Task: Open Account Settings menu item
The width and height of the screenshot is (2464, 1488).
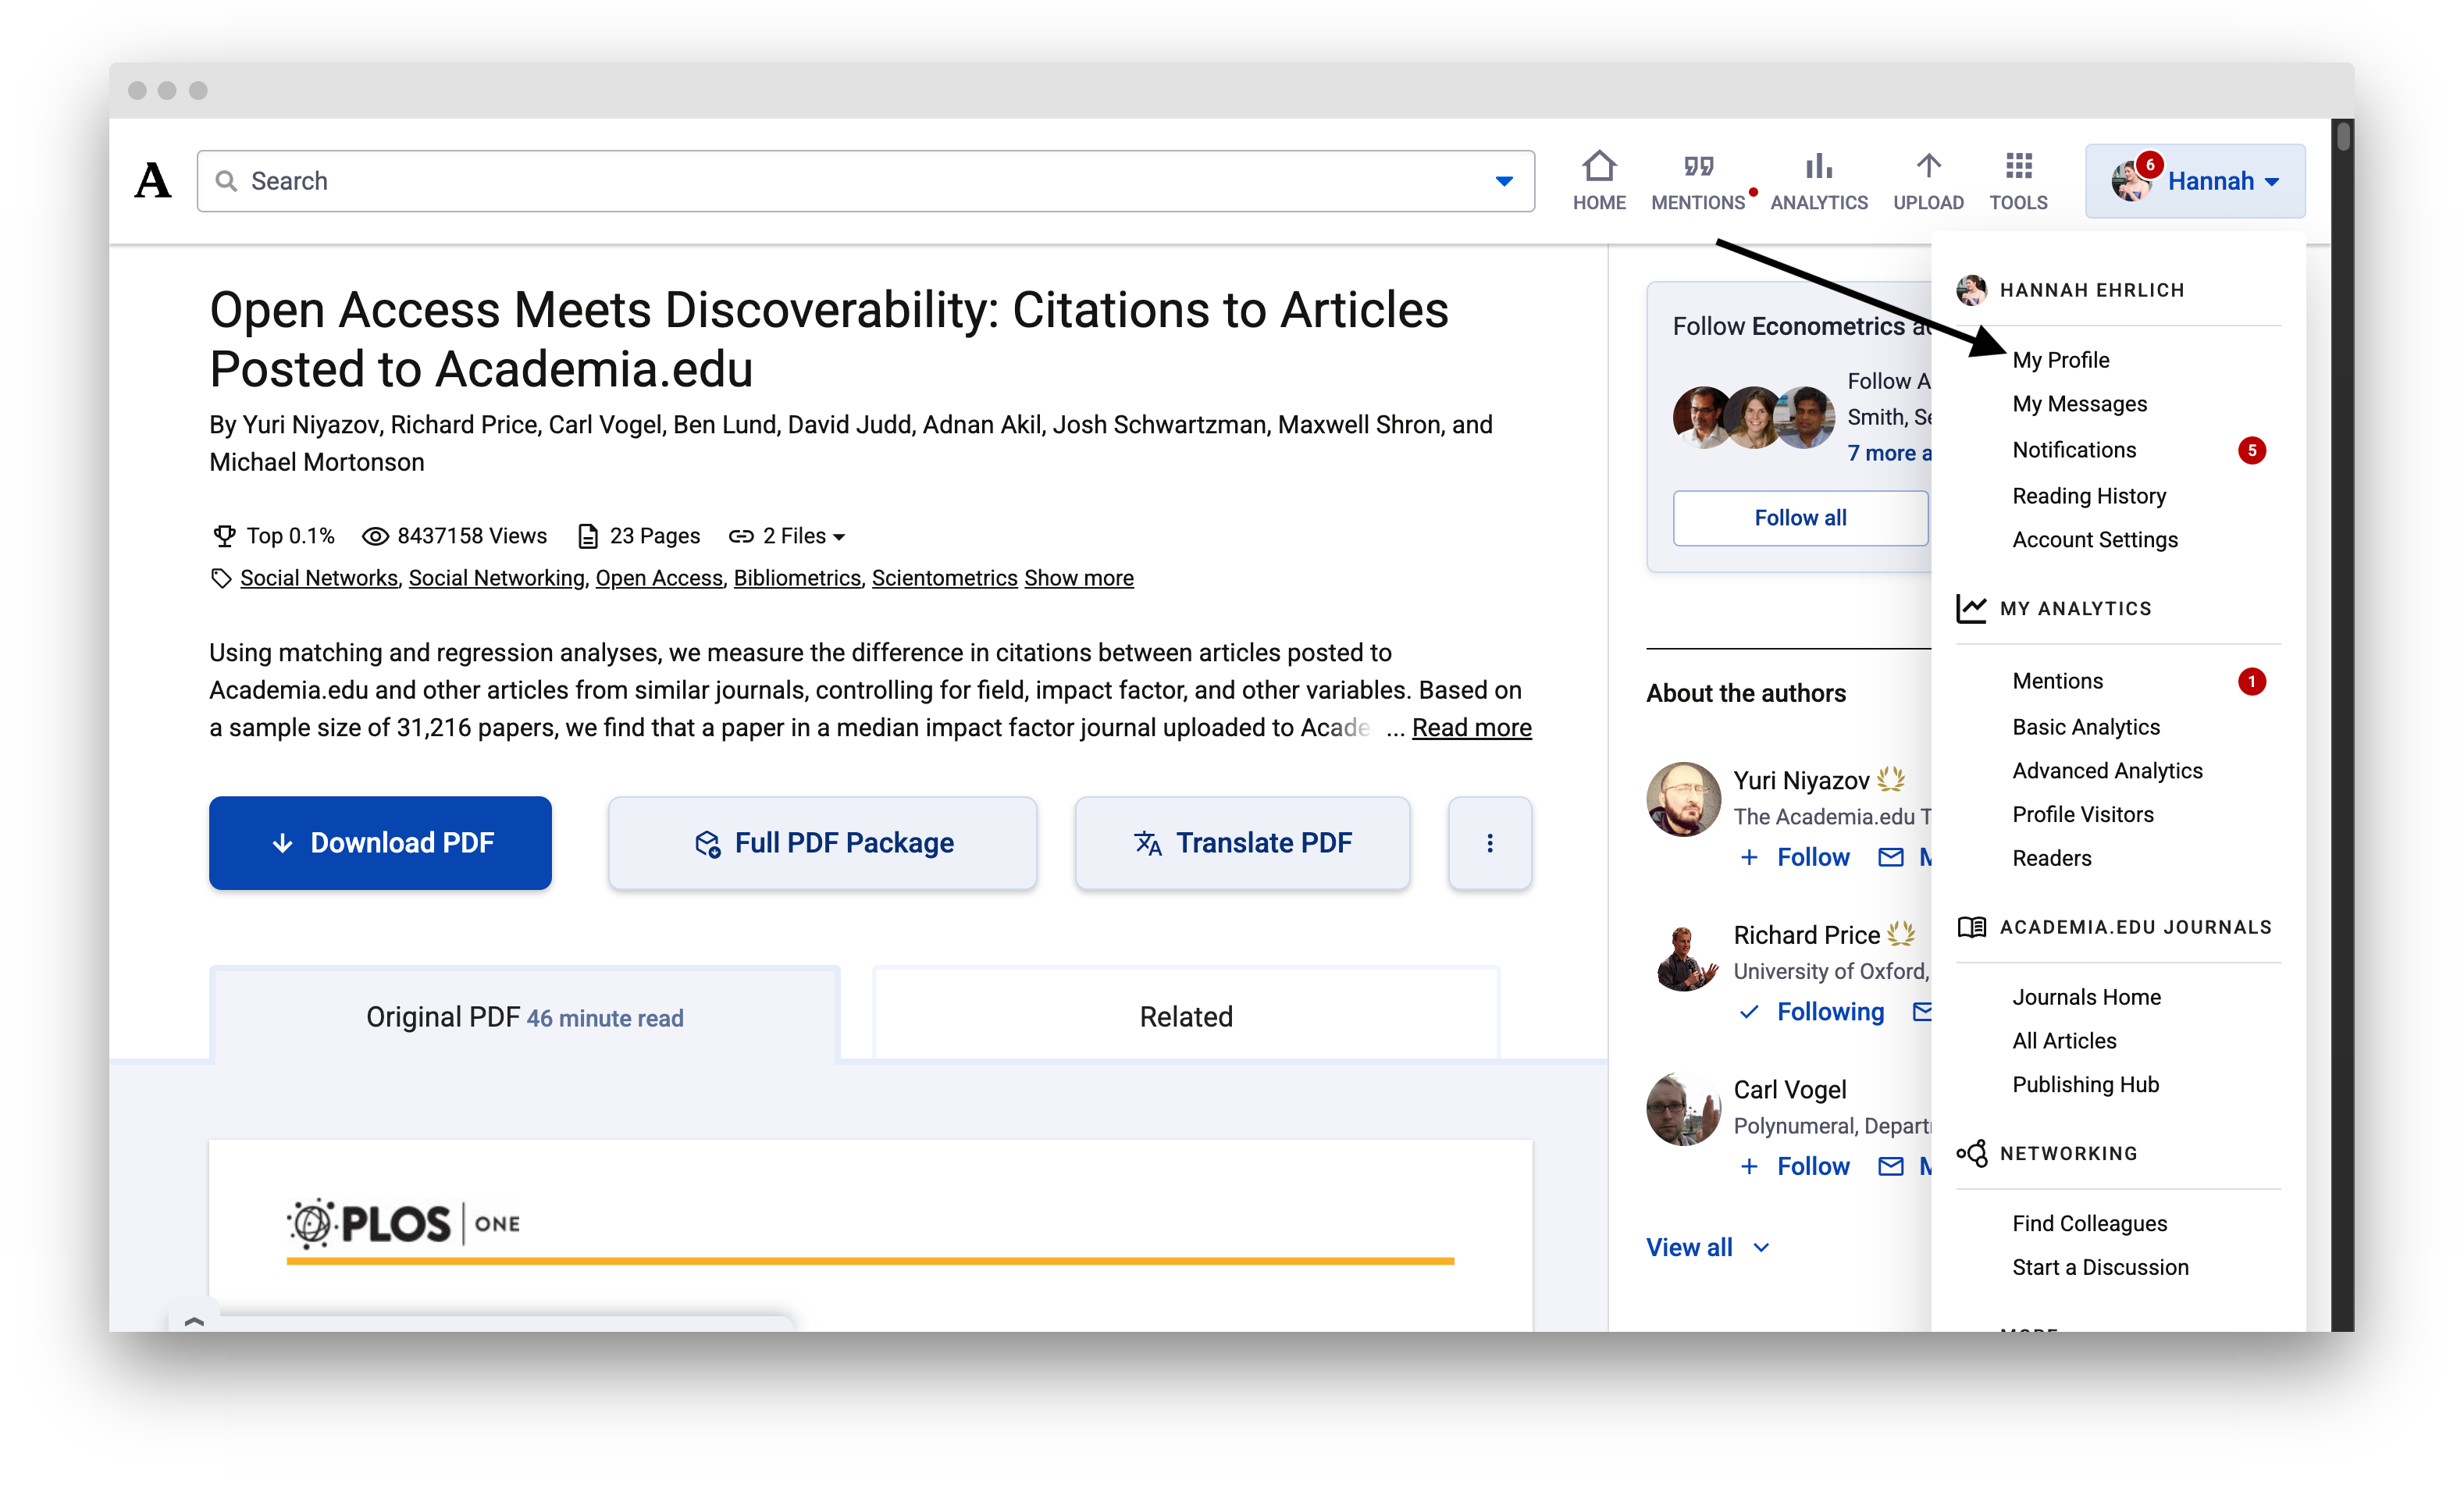Action: pos(2094,540)
